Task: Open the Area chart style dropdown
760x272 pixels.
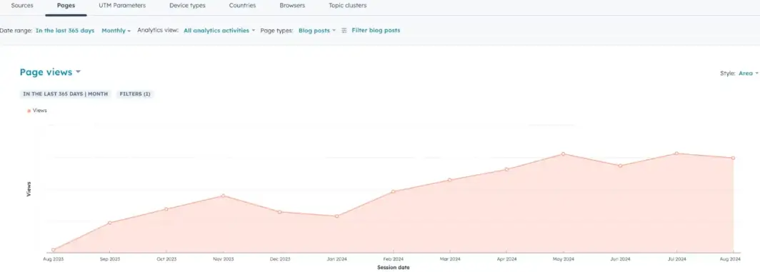Action: coord(749,74)
